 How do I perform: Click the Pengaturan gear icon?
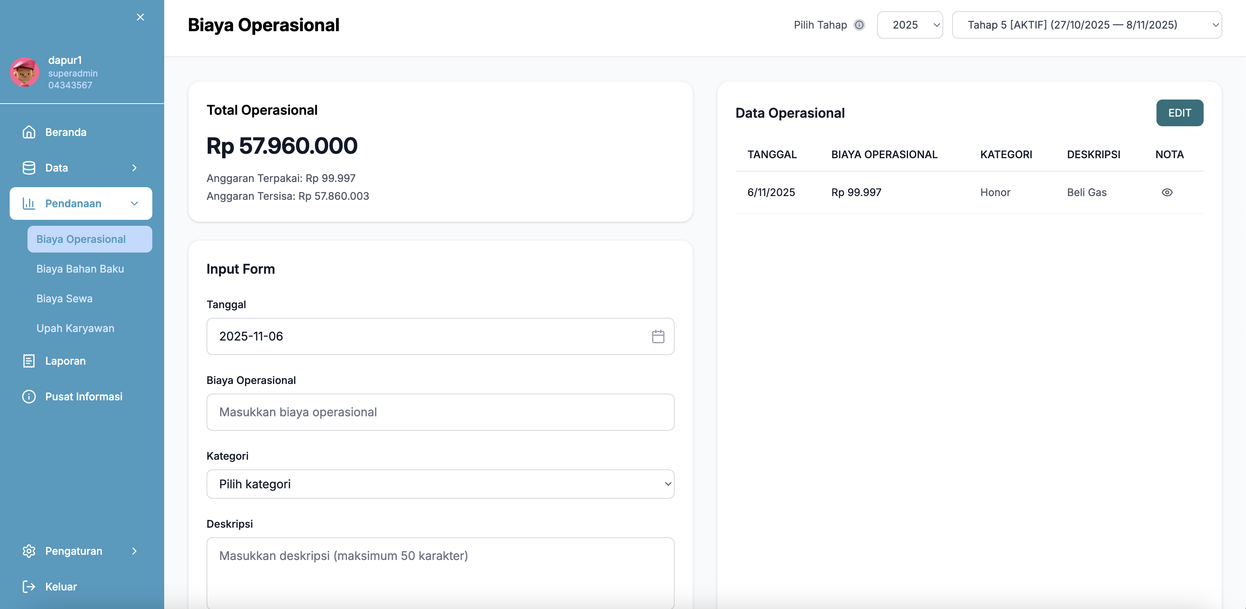29,551
